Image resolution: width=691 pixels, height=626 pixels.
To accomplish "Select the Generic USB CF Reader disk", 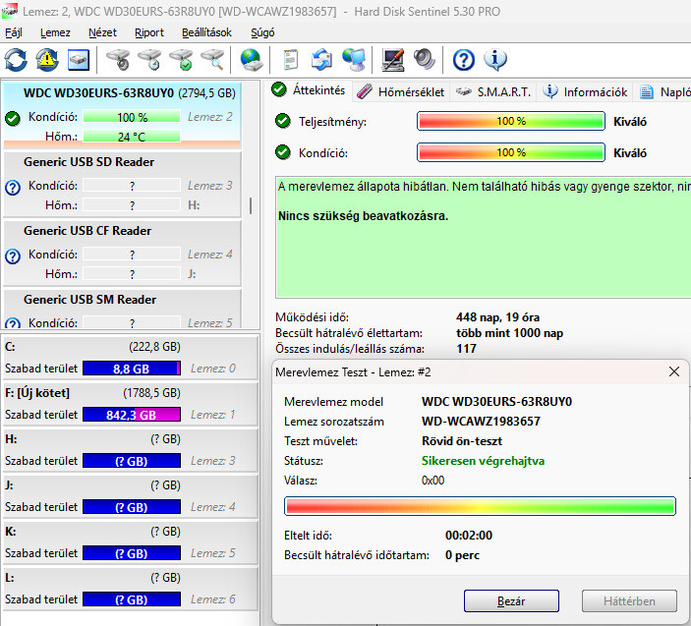I will tap(88, 231).
